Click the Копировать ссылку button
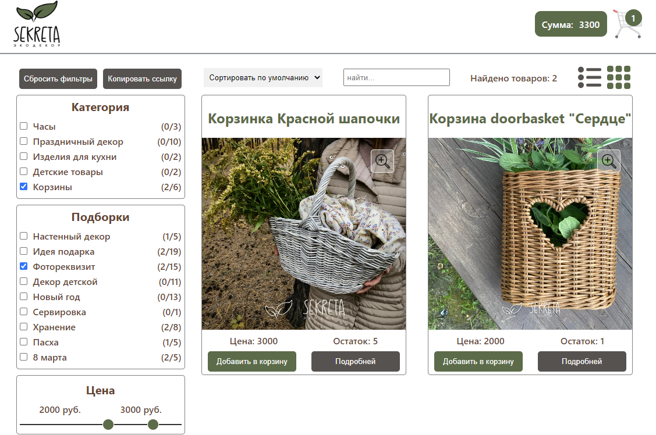The width and height of the screenshot is (656, 435). pyautogui.click(x=142, y=79)
